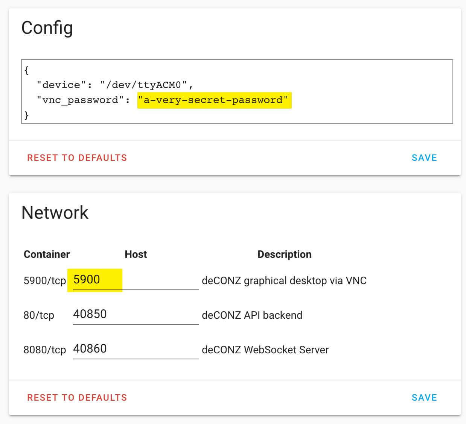Click the Description column header

(x=285, y=254)
